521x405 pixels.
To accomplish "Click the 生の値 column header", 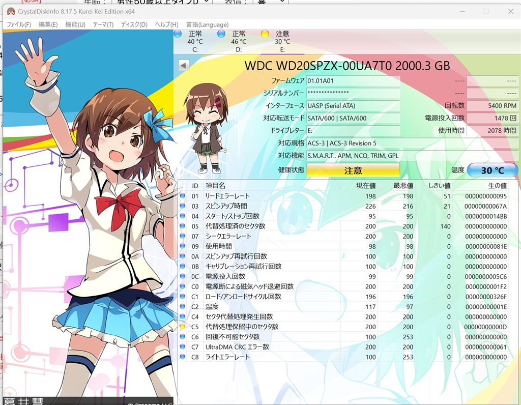I will [497, 186].
